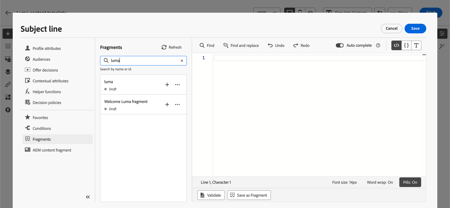Click the Find magnifier icon
The height and width of the screenshot is (208, 450).
point(202,45)
